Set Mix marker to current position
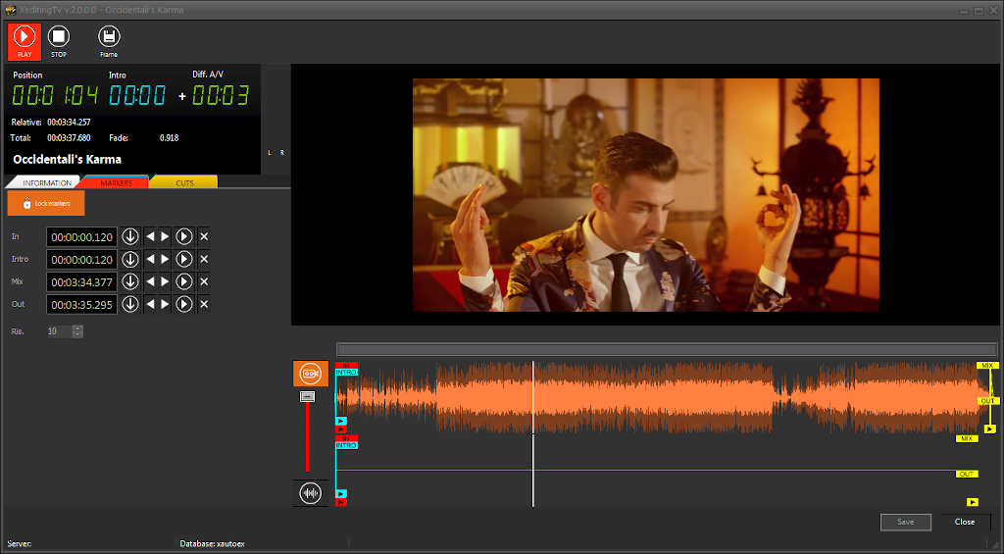Image resolution: width=1004 pixels, height=554 pixels. [130, 281]
